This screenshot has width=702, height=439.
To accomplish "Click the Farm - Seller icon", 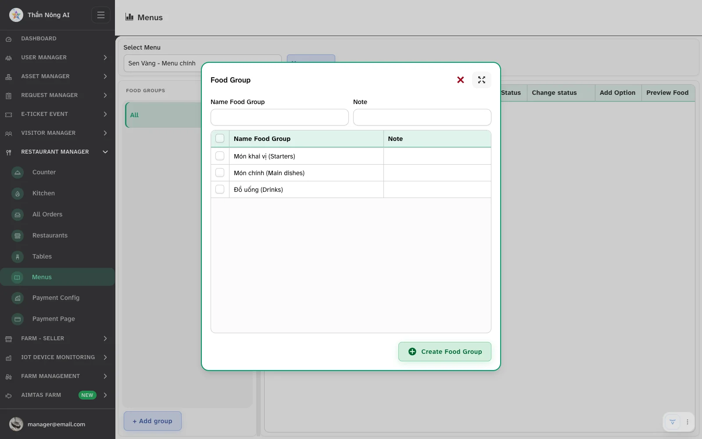I will (x=8, y=339).
